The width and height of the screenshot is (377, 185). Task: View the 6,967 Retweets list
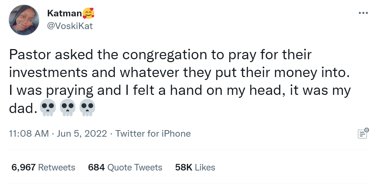click(43, 168)
